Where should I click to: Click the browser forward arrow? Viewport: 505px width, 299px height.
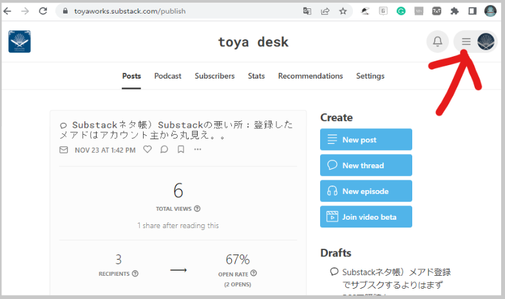[25, 12]
